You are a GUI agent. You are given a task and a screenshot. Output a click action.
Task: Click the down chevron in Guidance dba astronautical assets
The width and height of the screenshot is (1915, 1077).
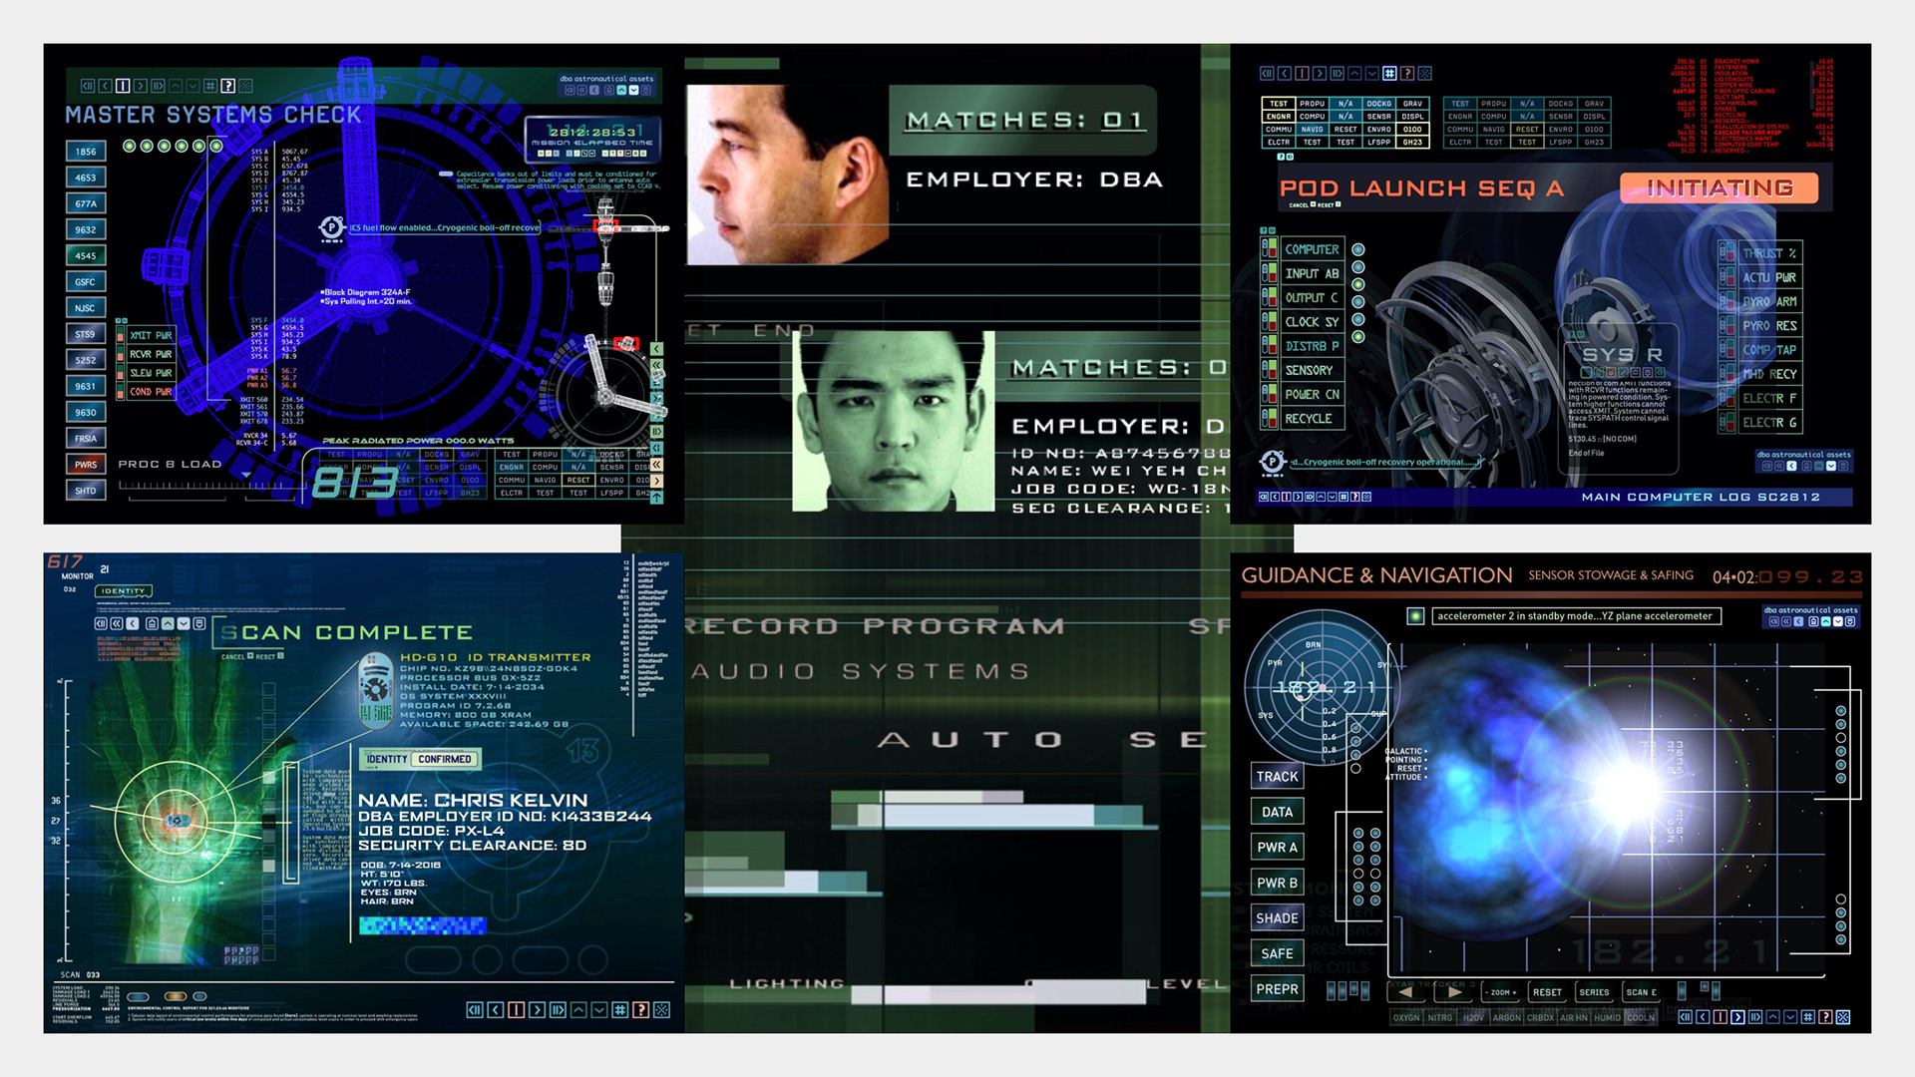1838,621
